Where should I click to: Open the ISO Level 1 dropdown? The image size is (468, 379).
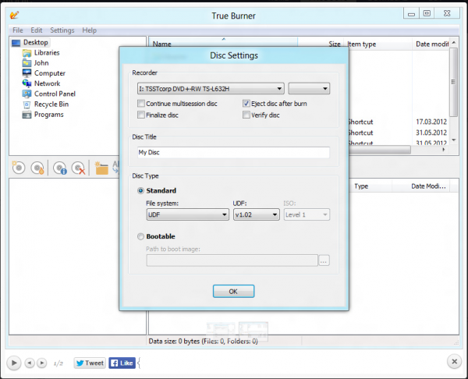tap(307, 214)
